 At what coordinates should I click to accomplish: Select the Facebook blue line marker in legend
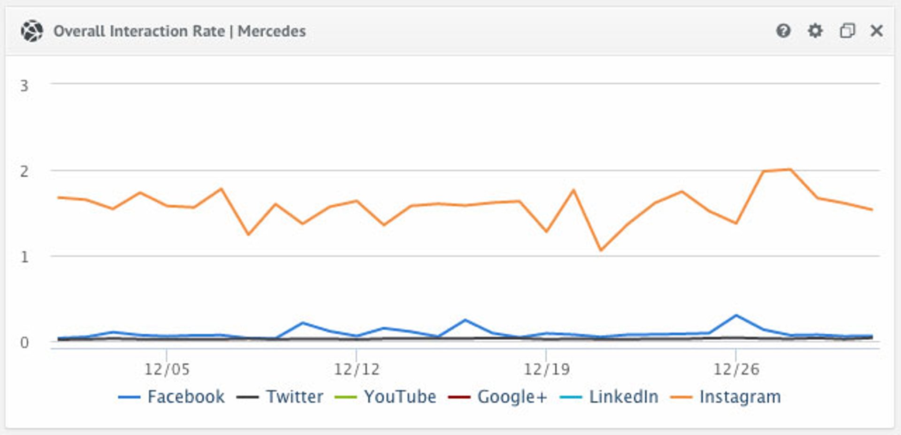[x=130, y=396]
